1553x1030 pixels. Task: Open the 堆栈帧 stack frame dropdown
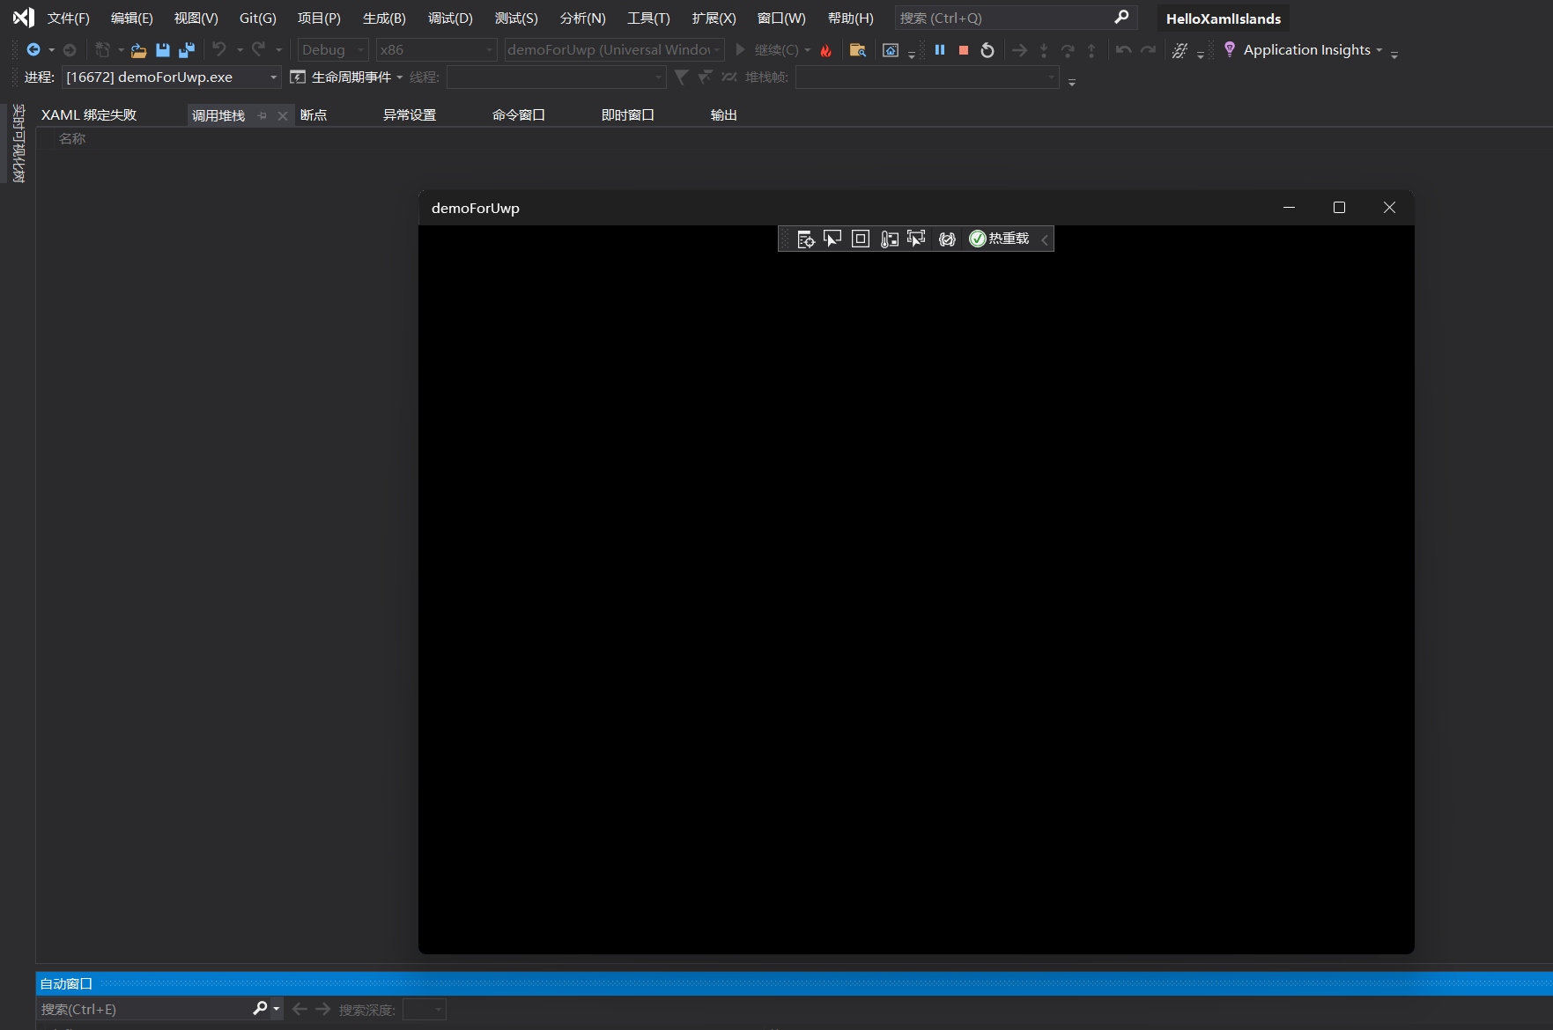(927, 77)
